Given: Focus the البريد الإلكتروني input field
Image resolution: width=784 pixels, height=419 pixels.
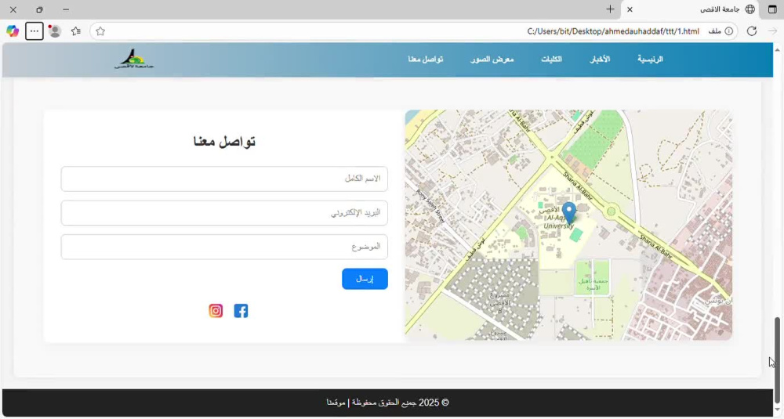Looking at the screenshot, I should pos(224,213).
